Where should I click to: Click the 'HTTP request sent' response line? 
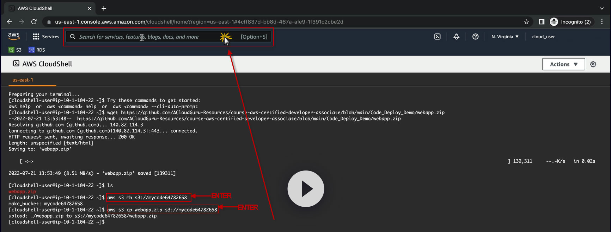point(72,137)
